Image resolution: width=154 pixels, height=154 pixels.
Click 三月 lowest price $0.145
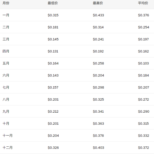[x=53, y=39]
